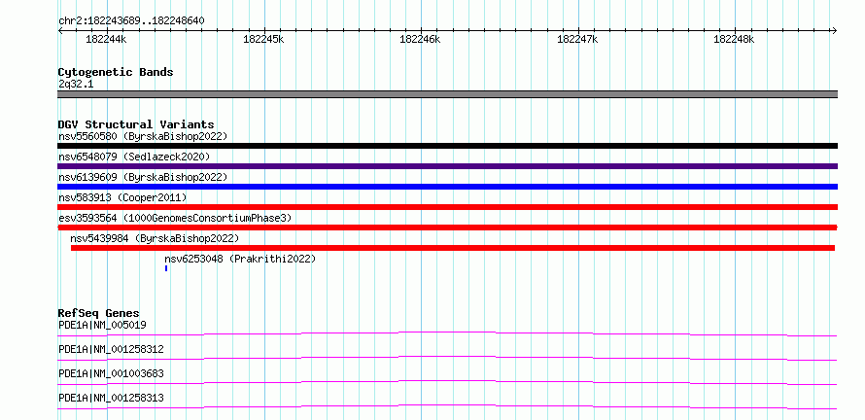Click the 182246k ruler tick label
Screen dimensions: 865x420
pyautogui.click(x=421, y=40)
